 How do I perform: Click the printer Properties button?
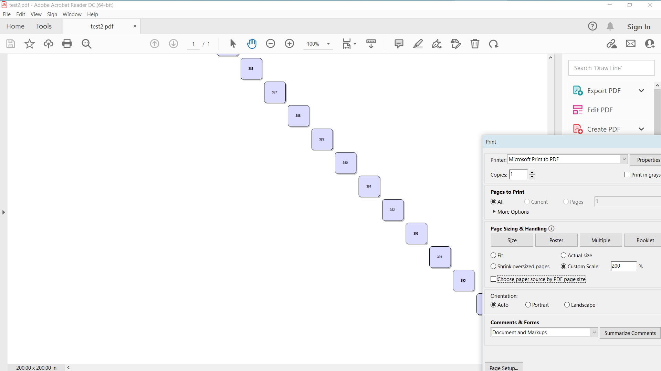coord(646,160)
